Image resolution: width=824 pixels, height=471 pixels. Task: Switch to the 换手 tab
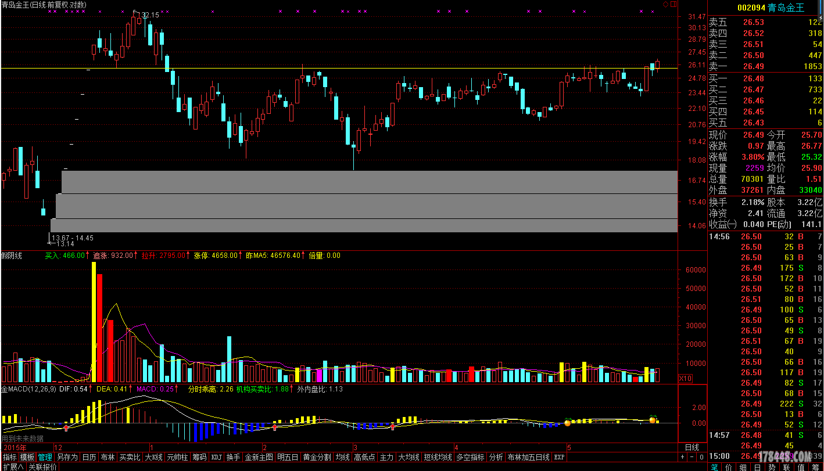click(x=234, y=457)
